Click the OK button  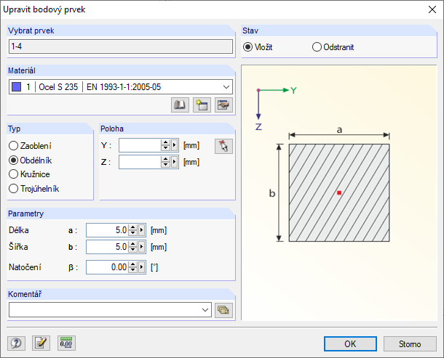350,344
